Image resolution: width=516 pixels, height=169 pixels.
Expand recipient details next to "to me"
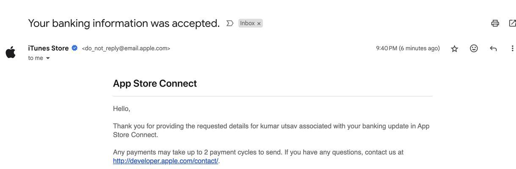coord(48,58)
